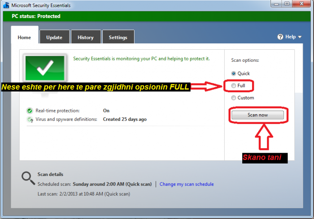Click the Help menu label

click(290, 37)
